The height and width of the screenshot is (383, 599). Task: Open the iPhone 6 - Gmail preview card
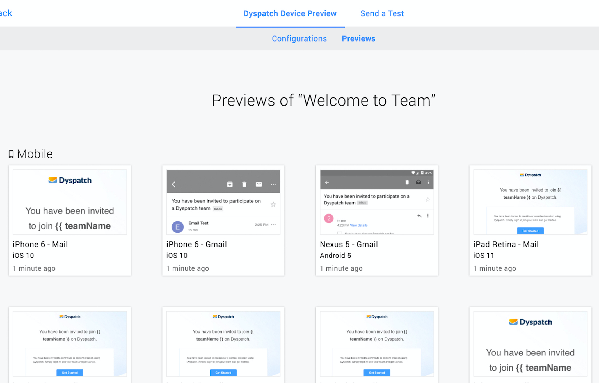pos(223,220)
